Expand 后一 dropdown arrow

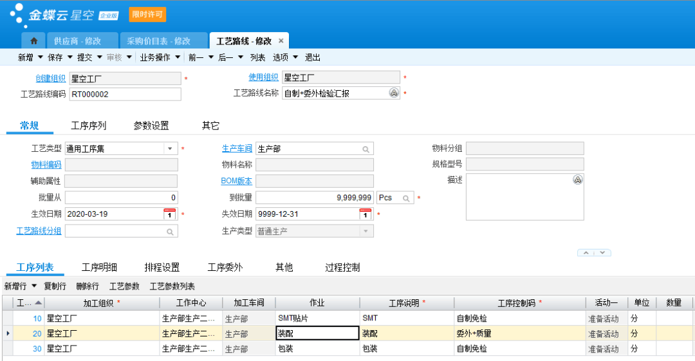click(241, 57)
